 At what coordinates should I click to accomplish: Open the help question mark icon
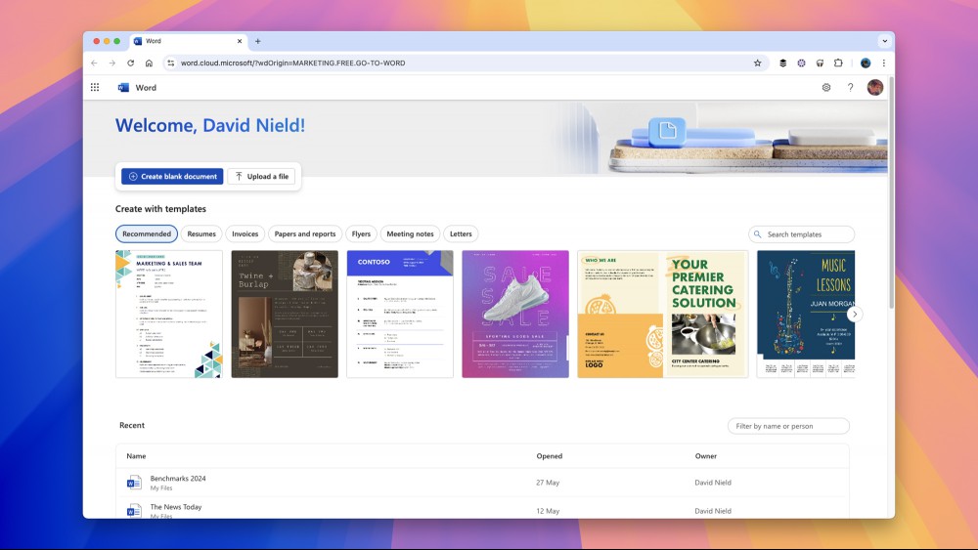pyautogui.click(x=850, y=87)
